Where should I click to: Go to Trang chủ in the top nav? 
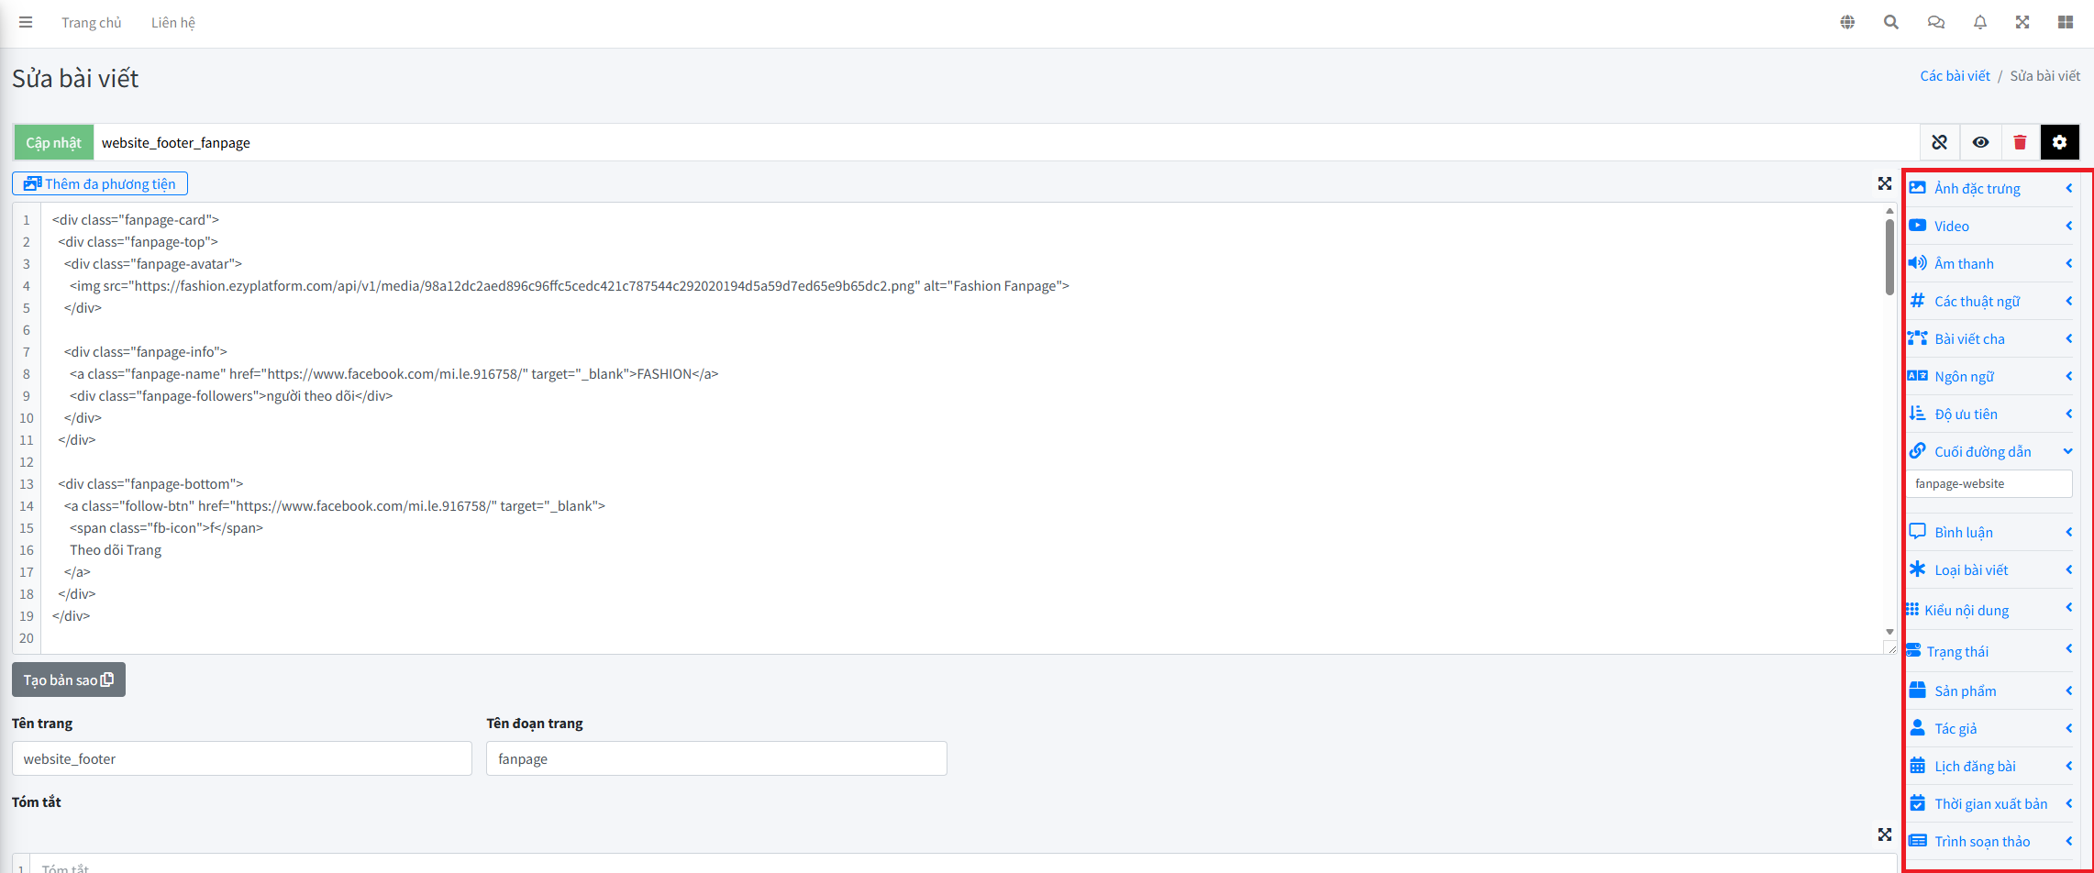click(x=91, y=22)
